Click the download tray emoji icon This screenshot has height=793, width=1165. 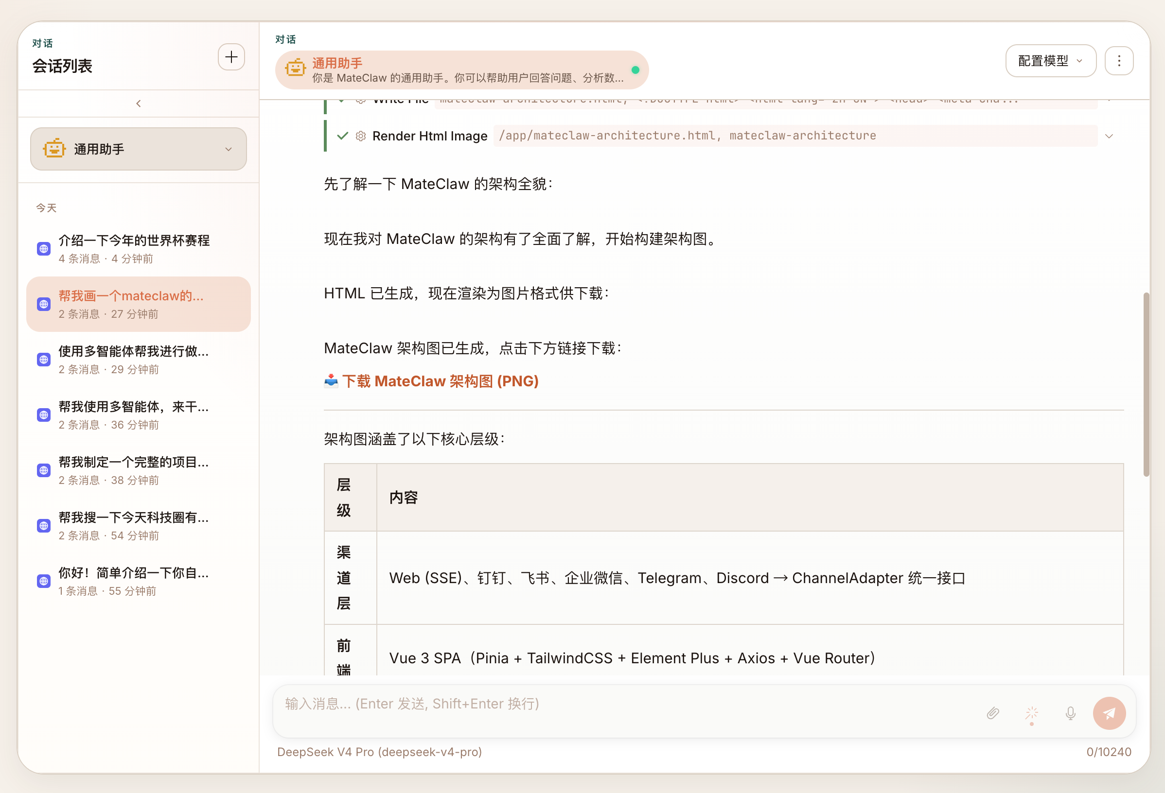[331, 381]
